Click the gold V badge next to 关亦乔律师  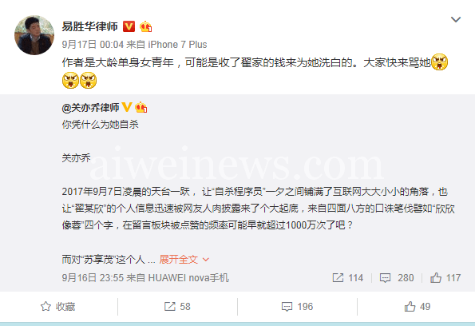click(x=127, y=107)
